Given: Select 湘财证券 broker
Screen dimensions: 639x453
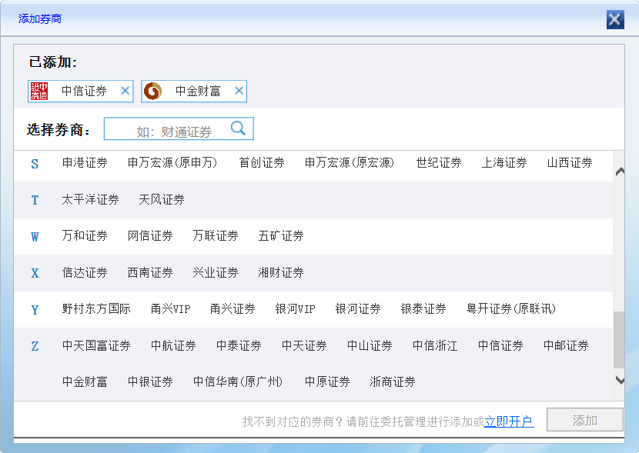Looking at the screenshot, I should (281, 272).
